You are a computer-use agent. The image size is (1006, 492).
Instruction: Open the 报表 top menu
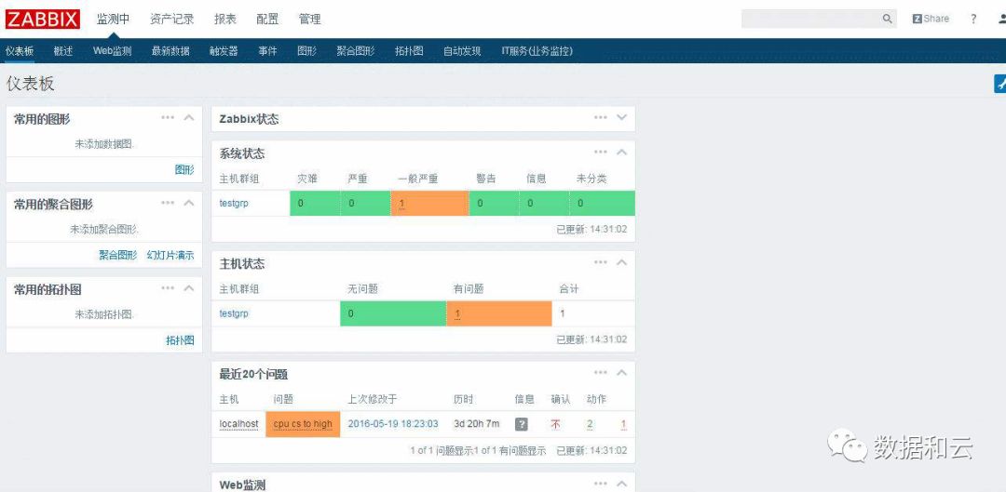tap(225, 20)
